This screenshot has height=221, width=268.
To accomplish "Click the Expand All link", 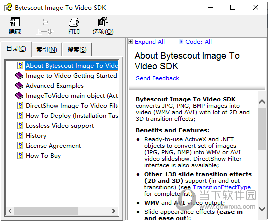I will point(150,42).
